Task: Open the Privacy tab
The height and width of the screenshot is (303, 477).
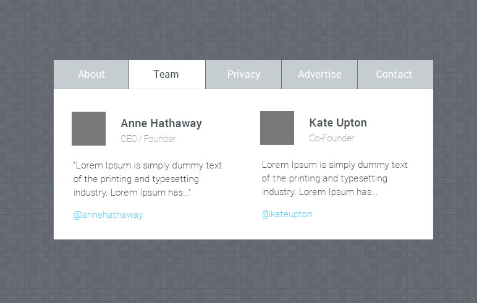Action: [243, 74]
